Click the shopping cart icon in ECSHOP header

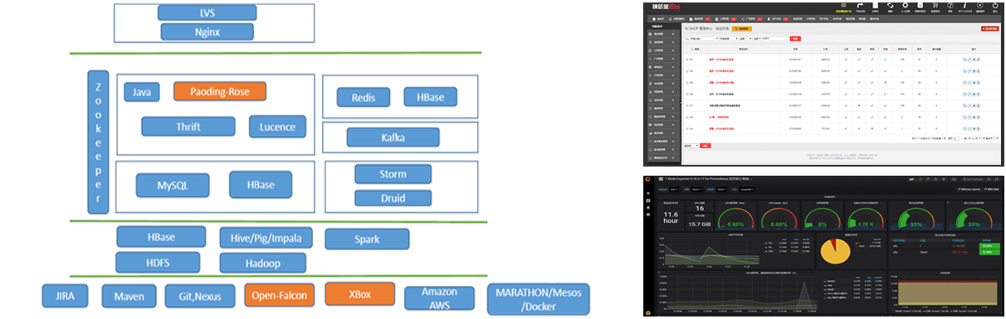pyautogui.click(x=935, y=5)
